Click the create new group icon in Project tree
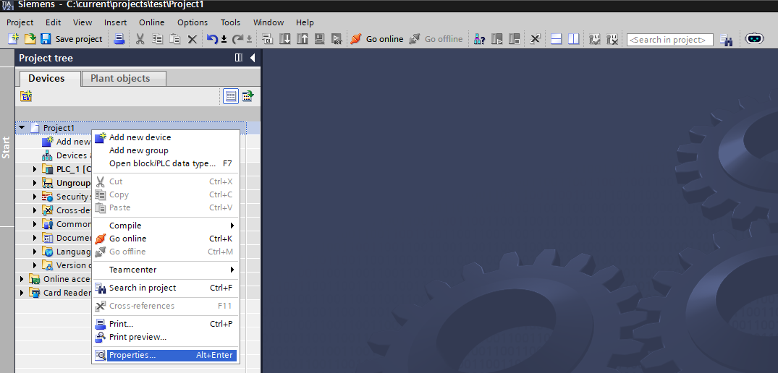The height and width of the screenshot is (373, 778). 26,96
